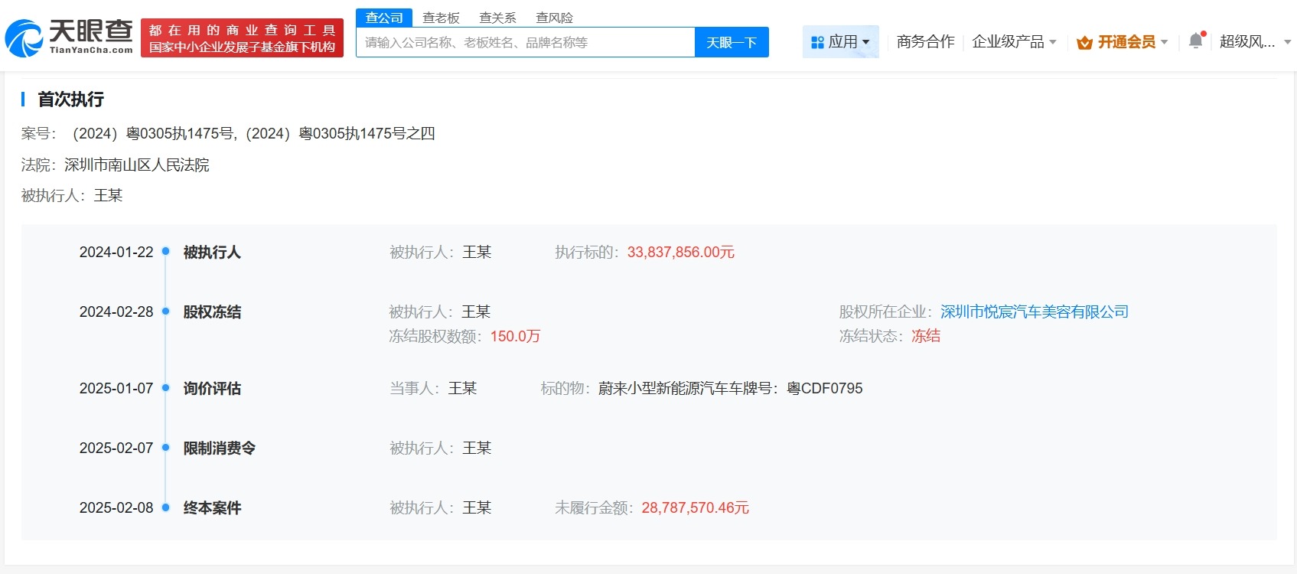
Task: Click the 2024-01-22 被执行人 timeline dot
Action: (165, 252)
